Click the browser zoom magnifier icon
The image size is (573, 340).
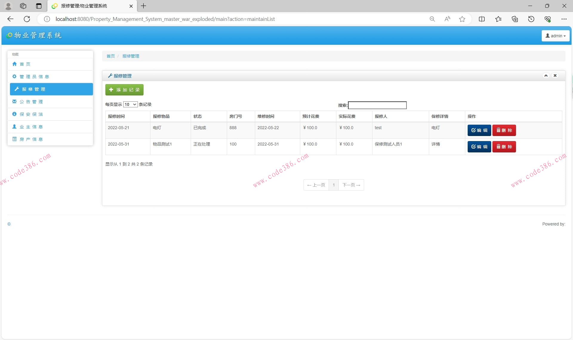(432, 19)
